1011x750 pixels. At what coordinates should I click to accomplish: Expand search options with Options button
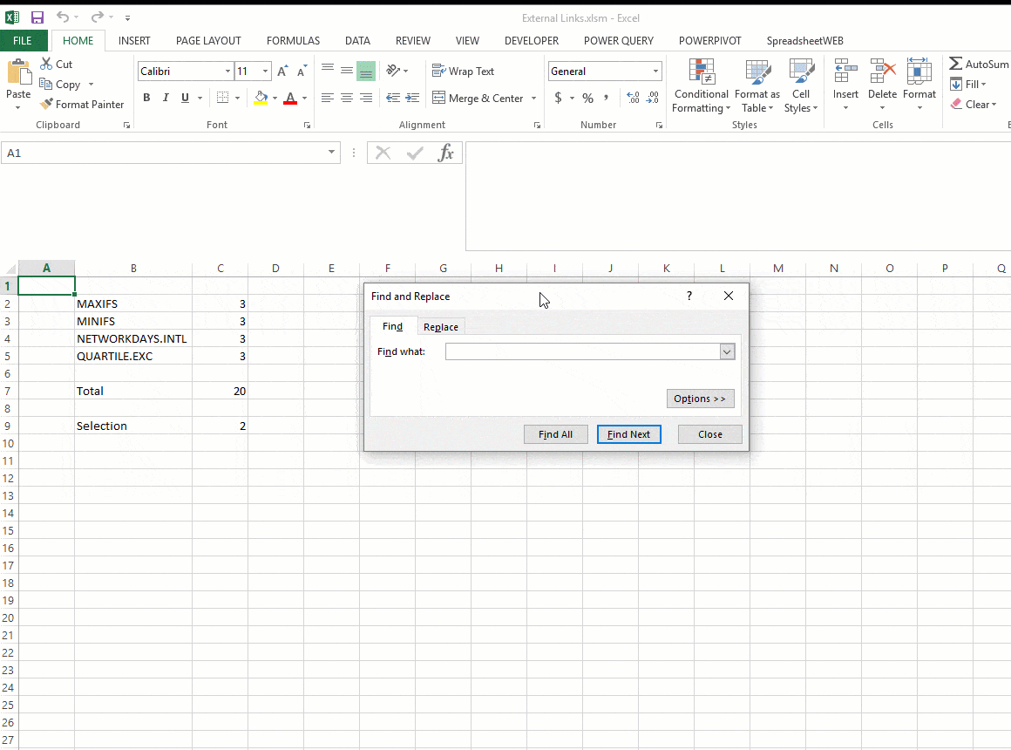tap(700, 399)
